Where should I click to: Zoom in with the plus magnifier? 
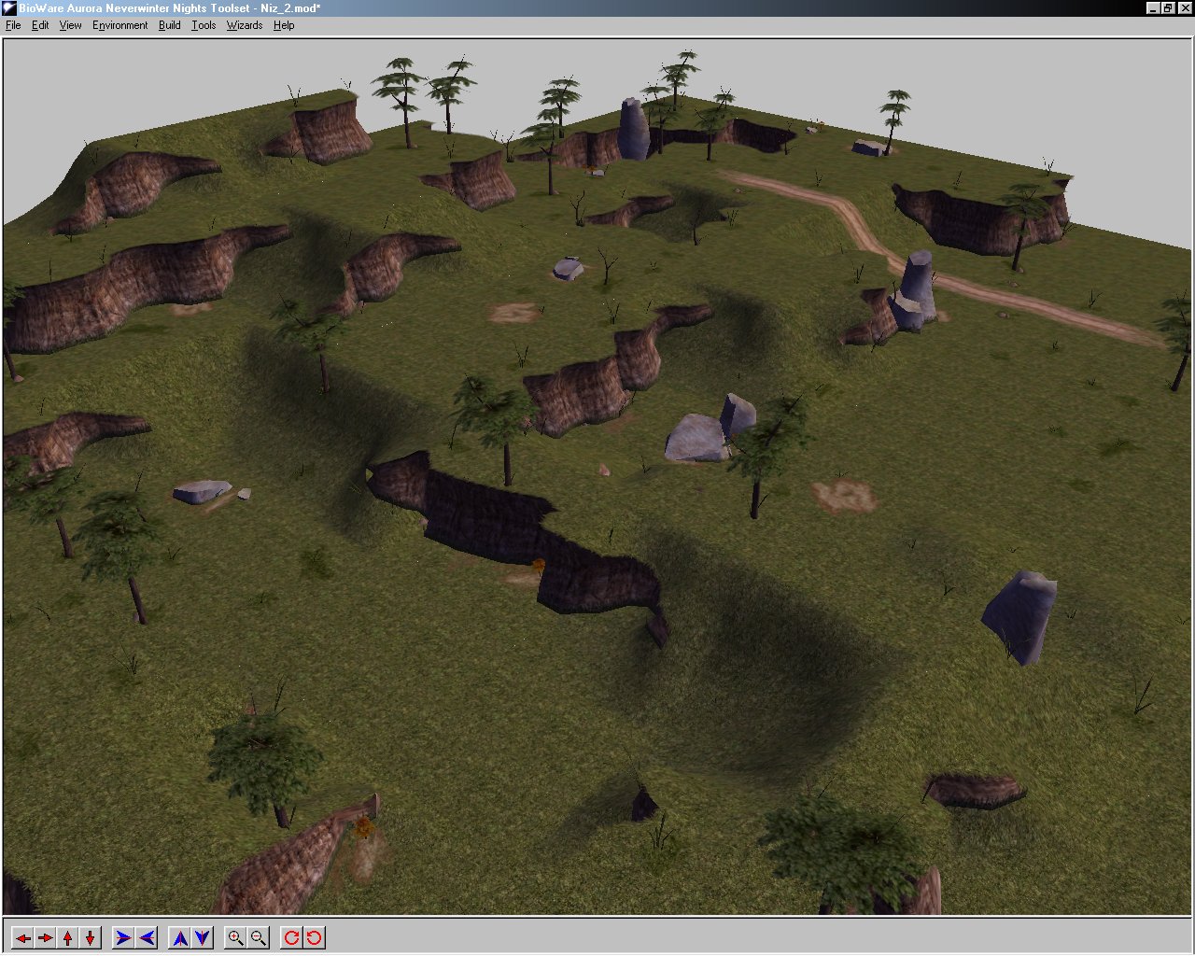pos(236,938)
